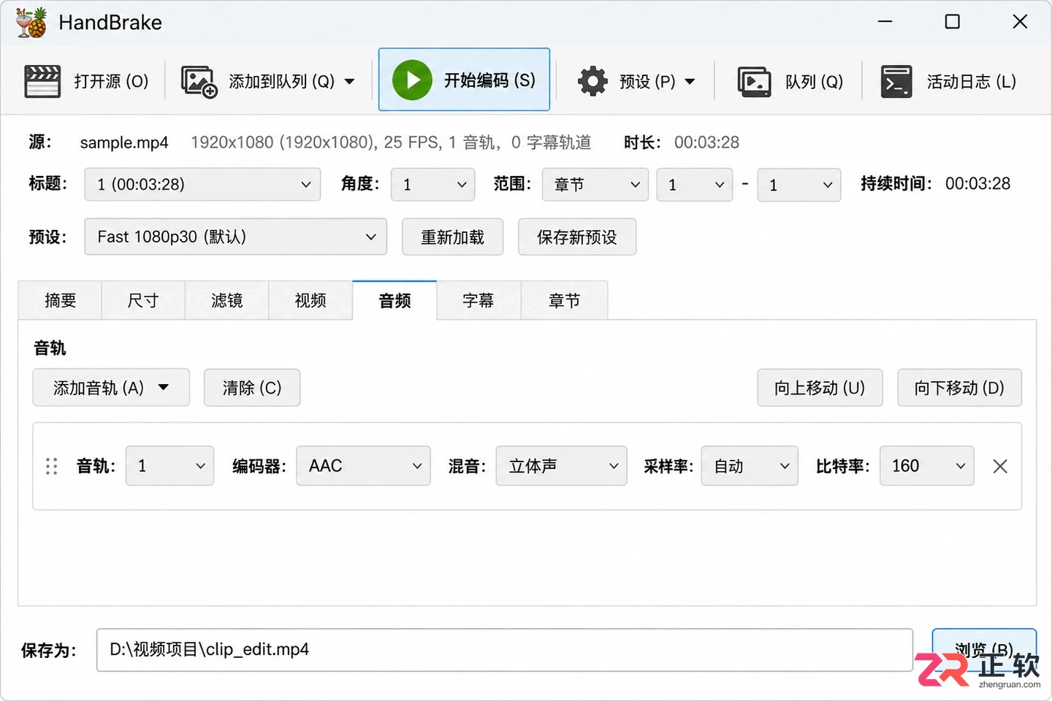Image resolution: width=1052 pixels, height=701 pixels.
Task: Click the Open Source clapperboard icon
Action: click(x=42, y=81)
